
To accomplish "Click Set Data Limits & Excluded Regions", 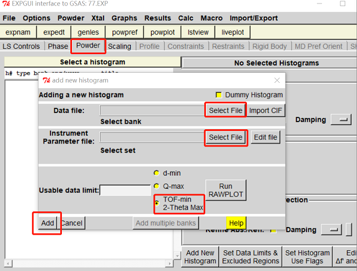I will [250, 257].
